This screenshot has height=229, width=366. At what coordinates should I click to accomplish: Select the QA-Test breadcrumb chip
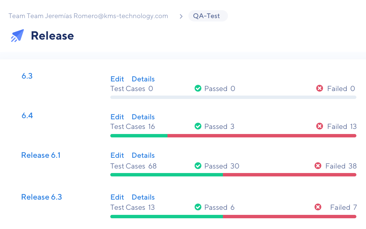(x=208, y=16)
